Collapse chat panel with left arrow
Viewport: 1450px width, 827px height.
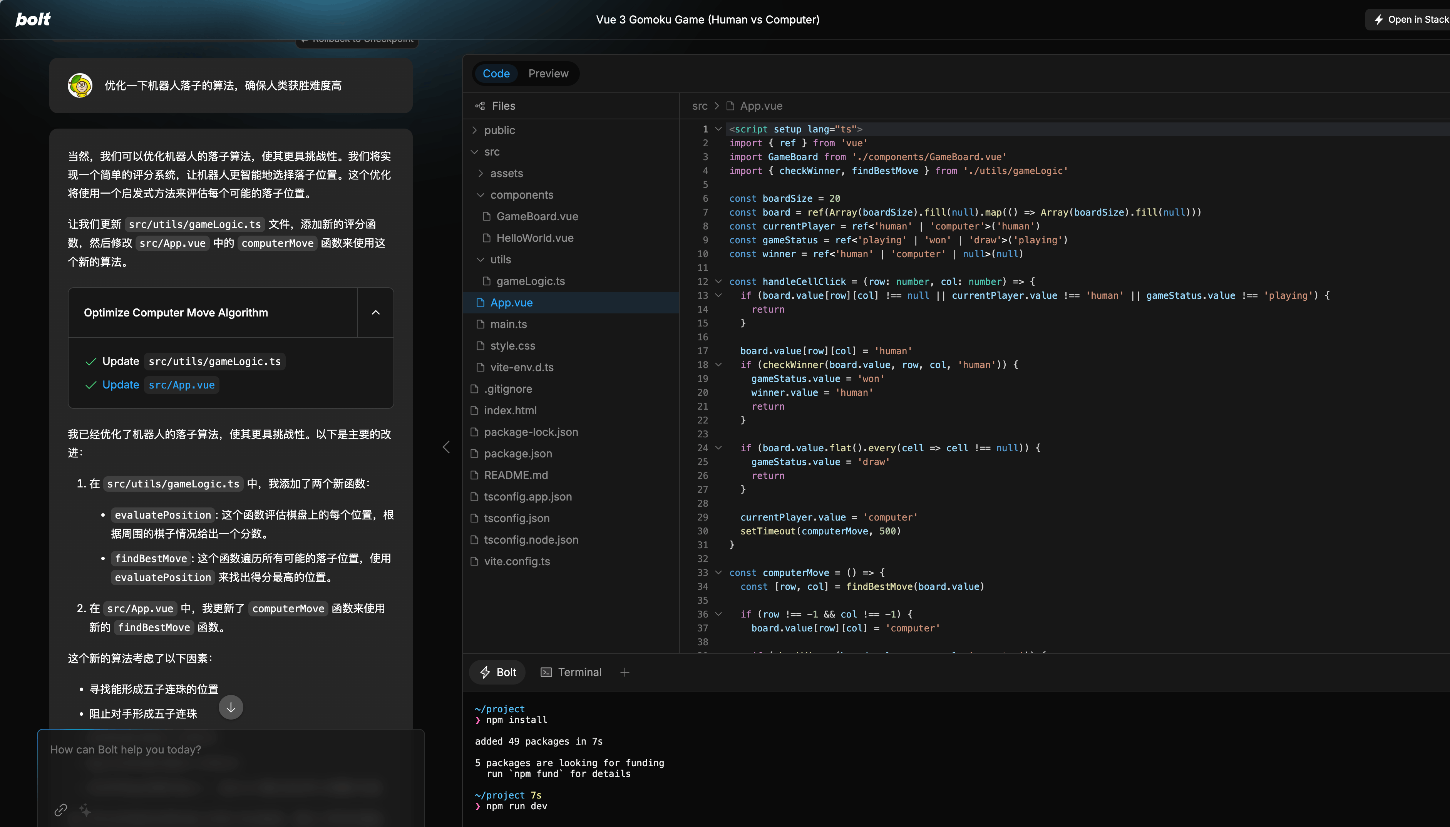click(x=446, y=447)
